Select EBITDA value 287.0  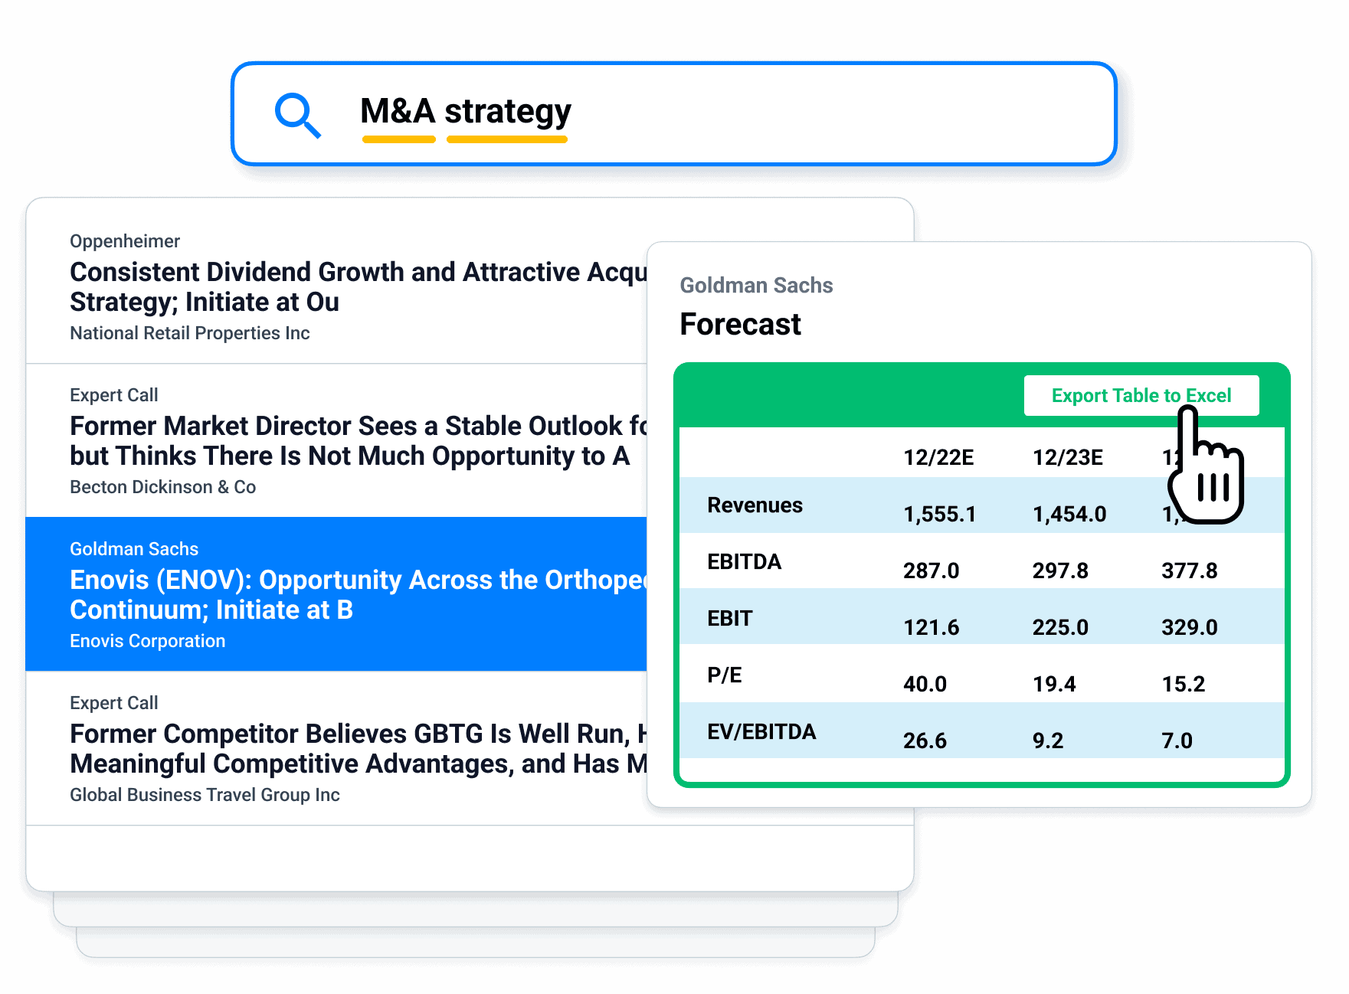point(931,571)
